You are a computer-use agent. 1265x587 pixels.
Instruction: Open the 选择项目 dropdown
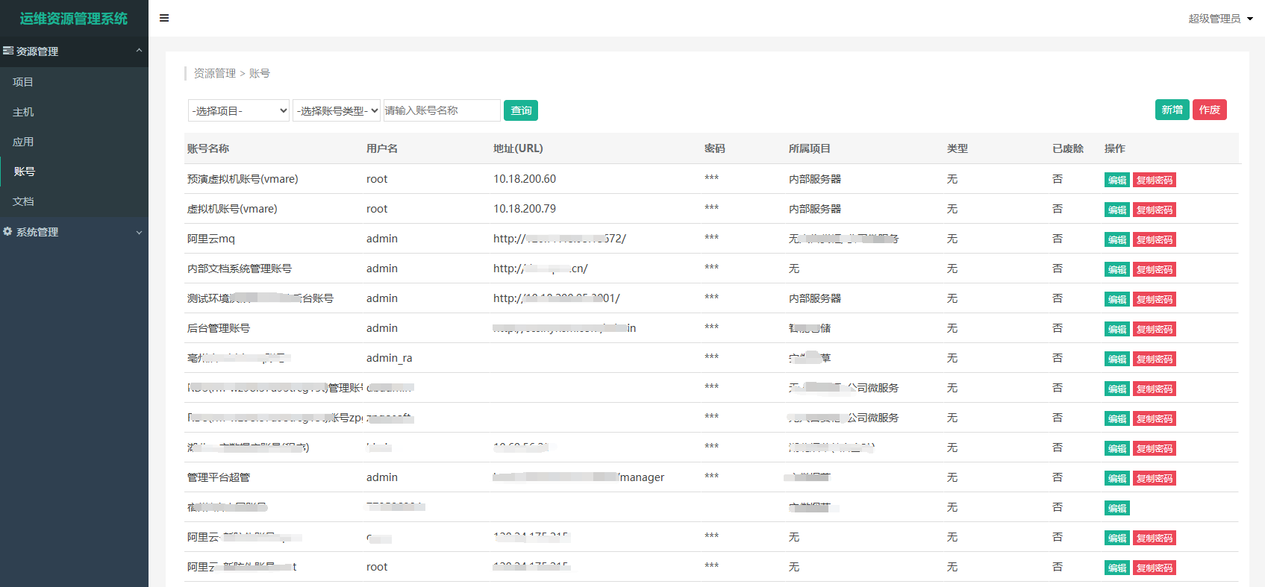pyautogui.click(x=239, y=110)
